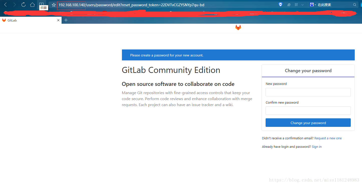
Task: Click the Request a new one link
Action: click(328, 138)
